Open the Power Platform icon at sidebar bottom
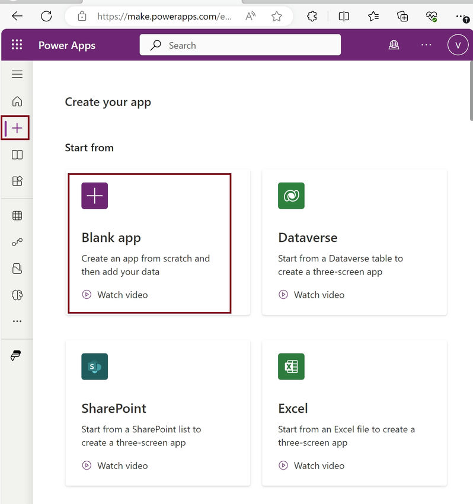473x504 pixels. pos(16,356)
